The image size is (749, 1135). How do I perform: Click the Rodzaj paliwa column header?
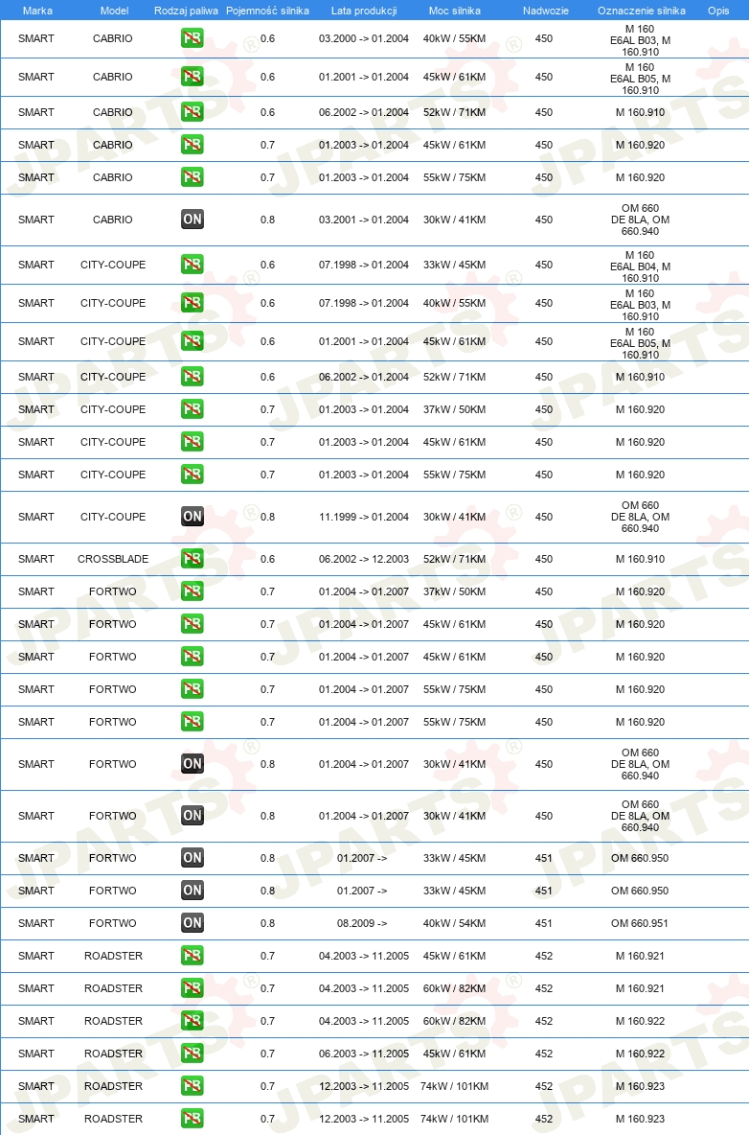coord(186,11)
